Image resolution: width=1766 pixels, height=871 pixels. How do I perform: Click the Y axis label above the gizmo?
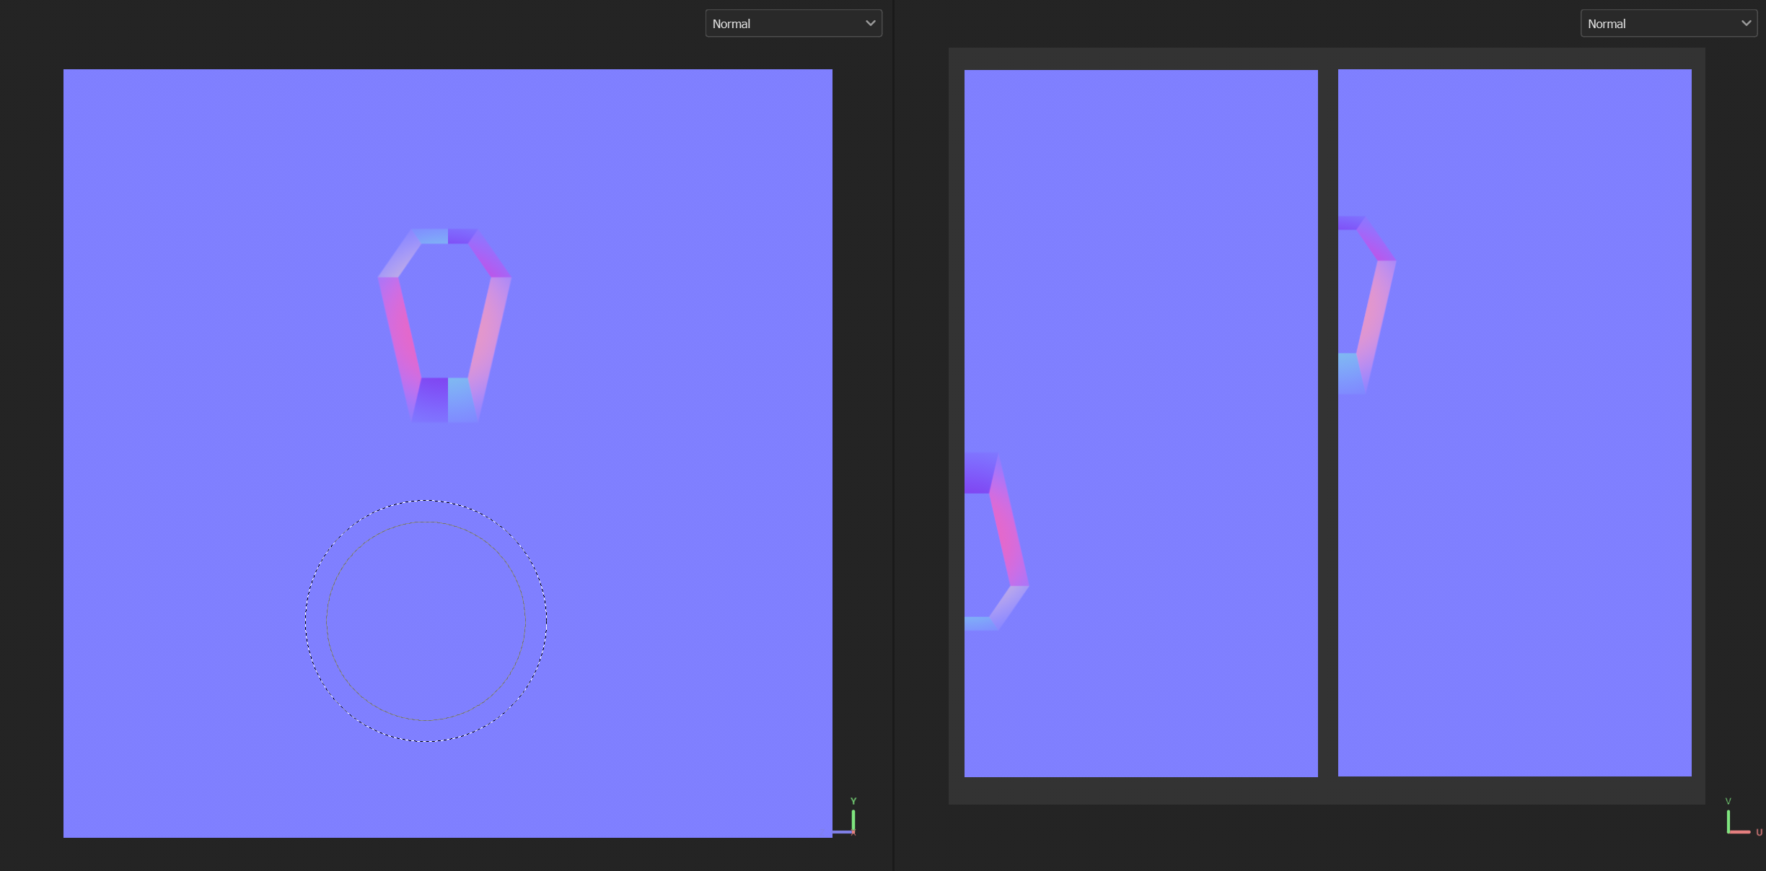click(853, 800)
